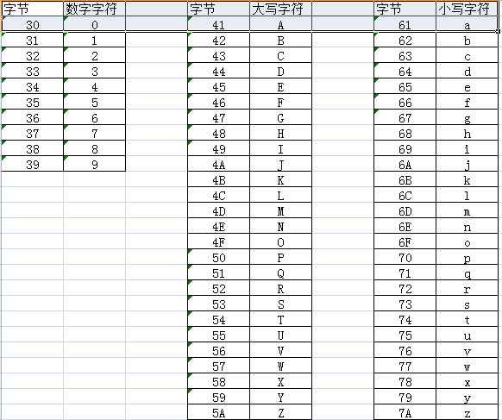
Task: Select the cell with lowercase letter a
Action: pos(467,24)
